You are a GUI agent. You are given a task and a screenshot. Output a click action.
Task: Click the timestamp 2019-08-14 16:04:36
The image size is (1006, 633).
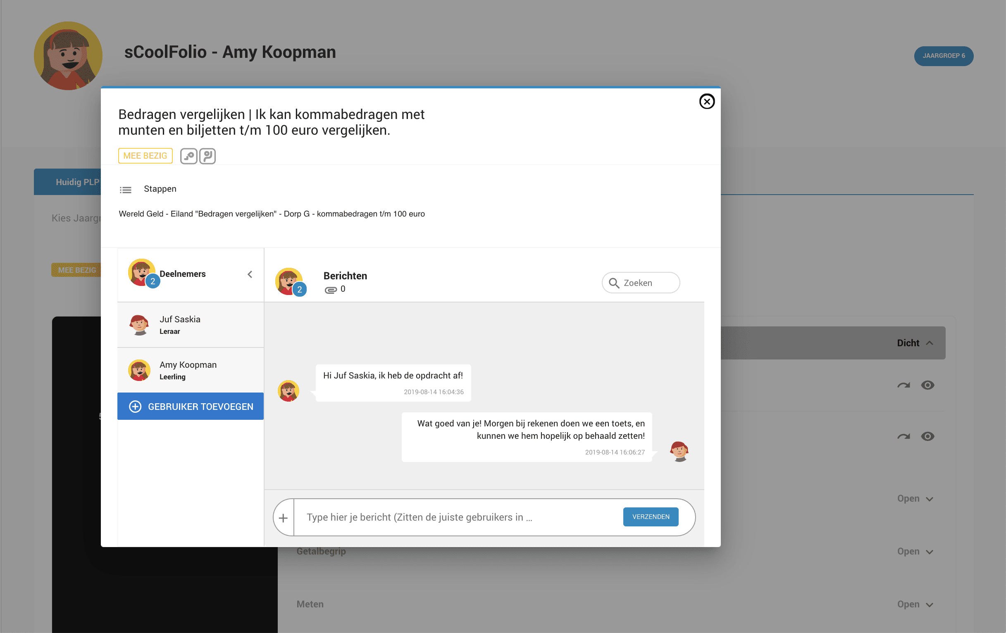click(x=434, y=392)
